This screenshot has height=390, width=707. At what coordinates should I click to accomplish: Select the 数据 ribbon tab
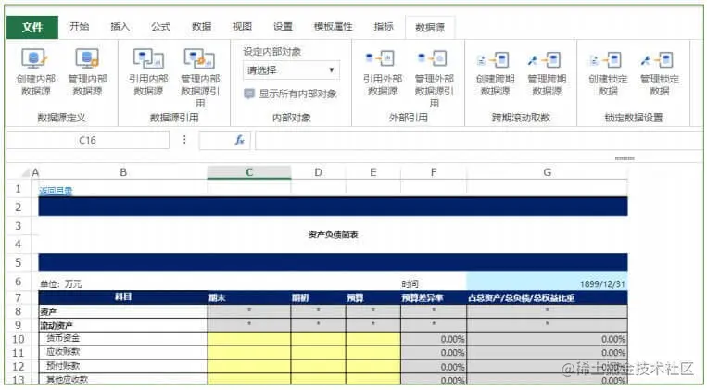point(201,27)
